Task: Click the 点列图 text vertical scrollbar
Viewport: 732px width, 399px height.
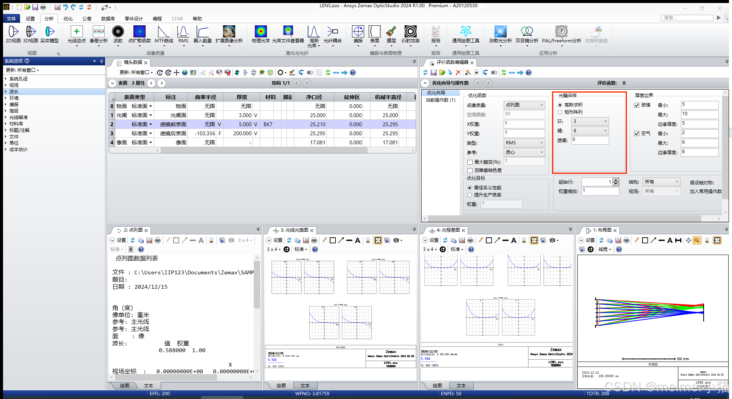Action: coord(257,285)
